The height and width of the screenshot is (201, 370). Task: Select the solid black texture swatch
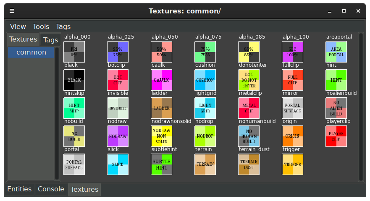[74, 80]
